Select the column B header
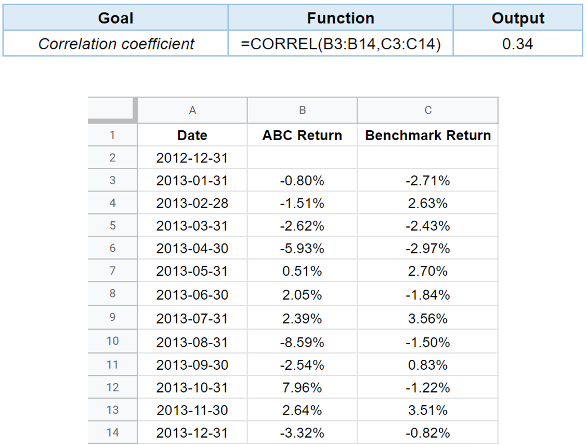This screenshot has width=587, height=445. pos(302,110)
